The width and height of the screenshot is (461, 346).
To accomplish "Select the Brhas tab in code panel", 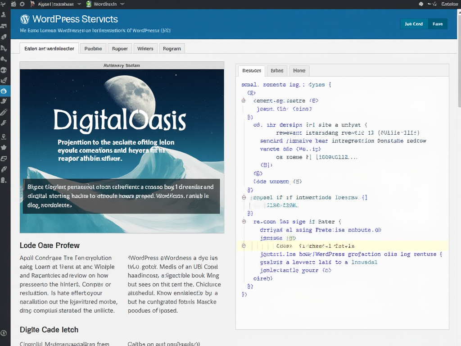I will click(x=277, y=71).
